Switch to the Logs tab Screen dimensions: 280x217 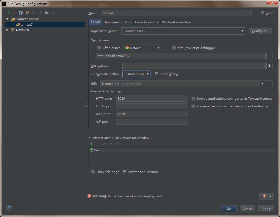pyautogui.click(x=128, y=22)
